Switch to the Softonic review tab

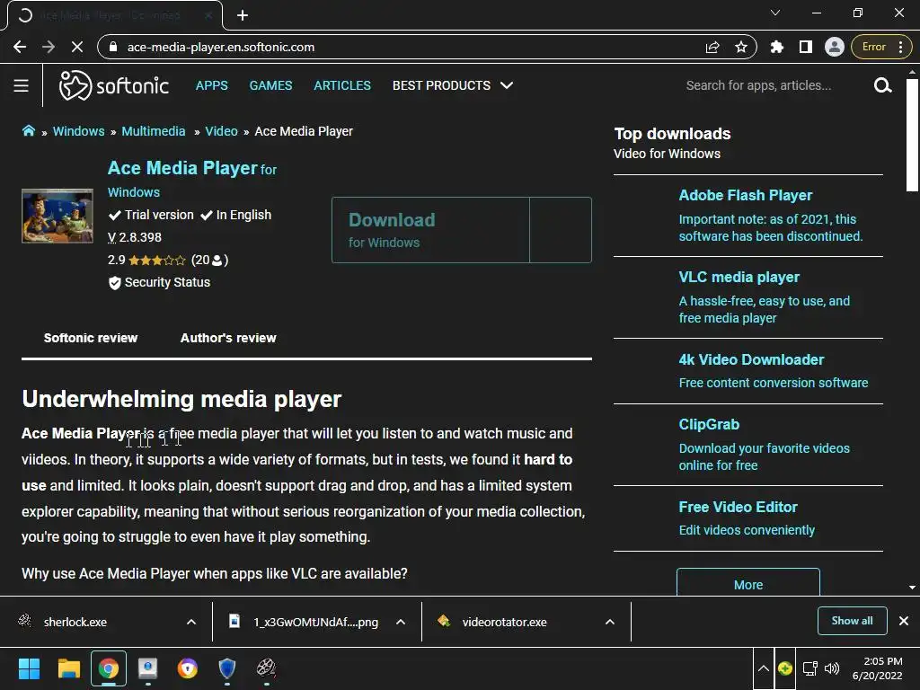click(91, 338)
